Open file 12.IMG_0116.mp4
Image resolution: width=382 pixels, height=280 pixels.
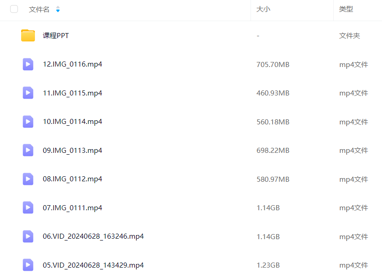tap(72, 64)
